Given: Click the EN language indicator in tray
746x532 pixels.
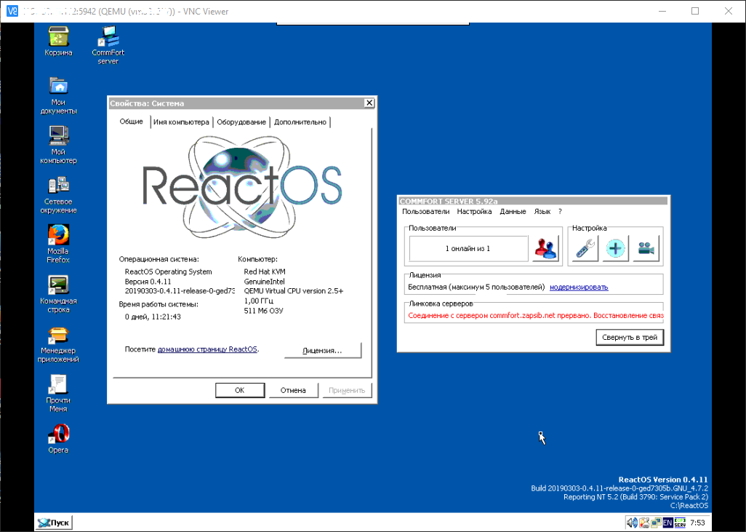Looking at the screenshot, I should coord(667,523).
